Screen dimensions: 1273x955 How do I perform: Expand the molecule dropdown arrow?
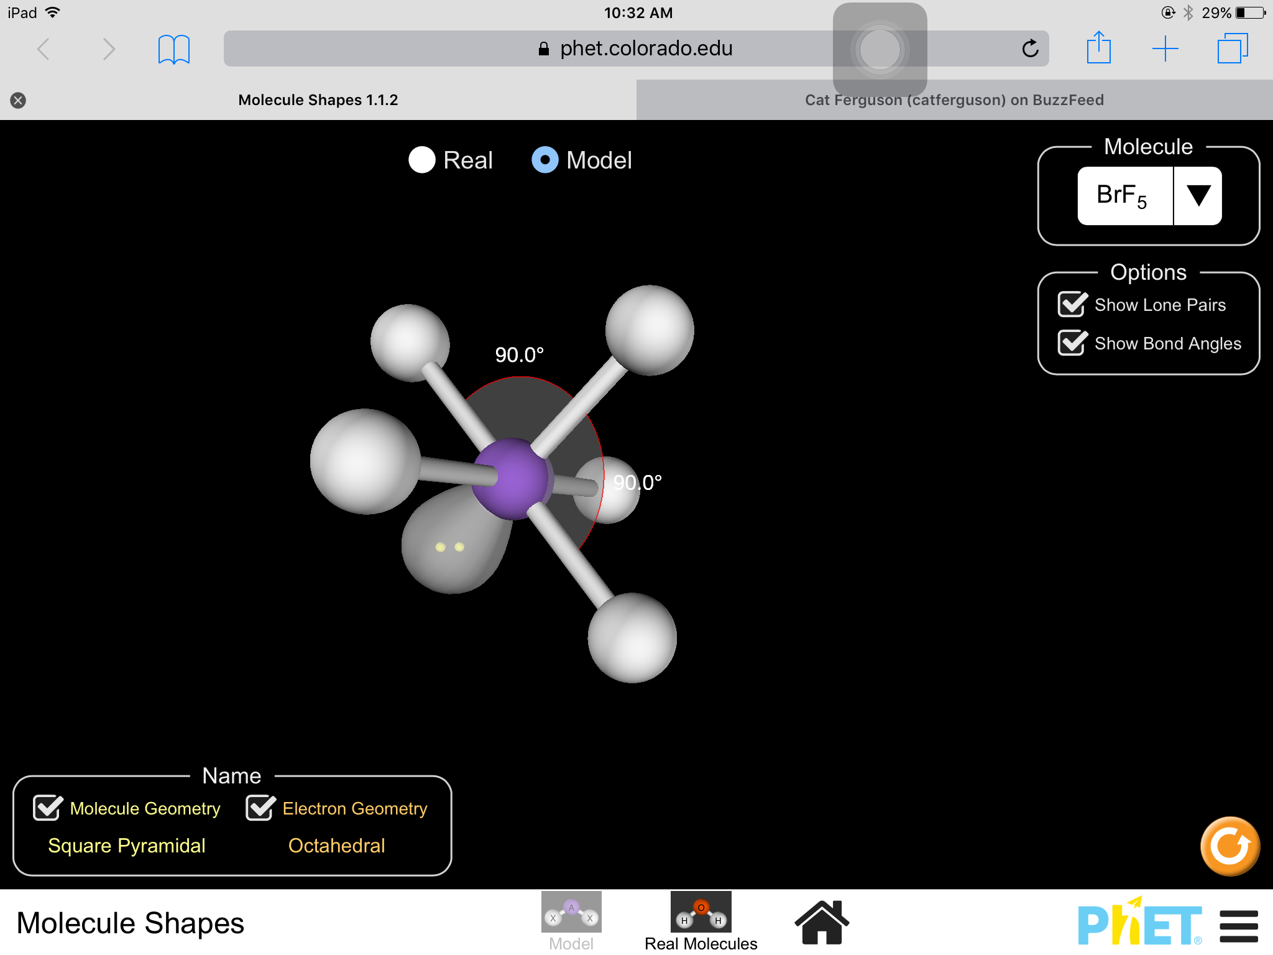tap(1198, 196)
